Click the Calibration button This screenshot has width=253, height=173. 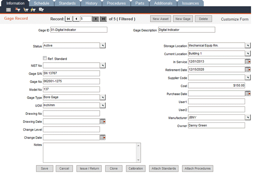(x=134, y=168)
